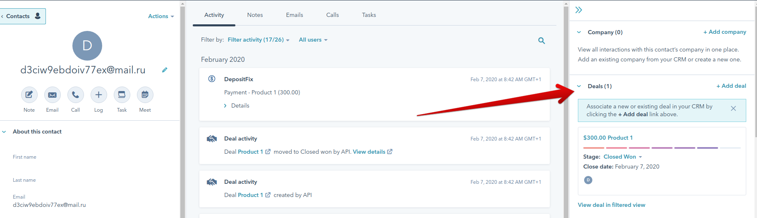Expand Details of DepositFix payment
Image resolution: width=757 pixels, height=218 pixels.
[x=237, y=106]
